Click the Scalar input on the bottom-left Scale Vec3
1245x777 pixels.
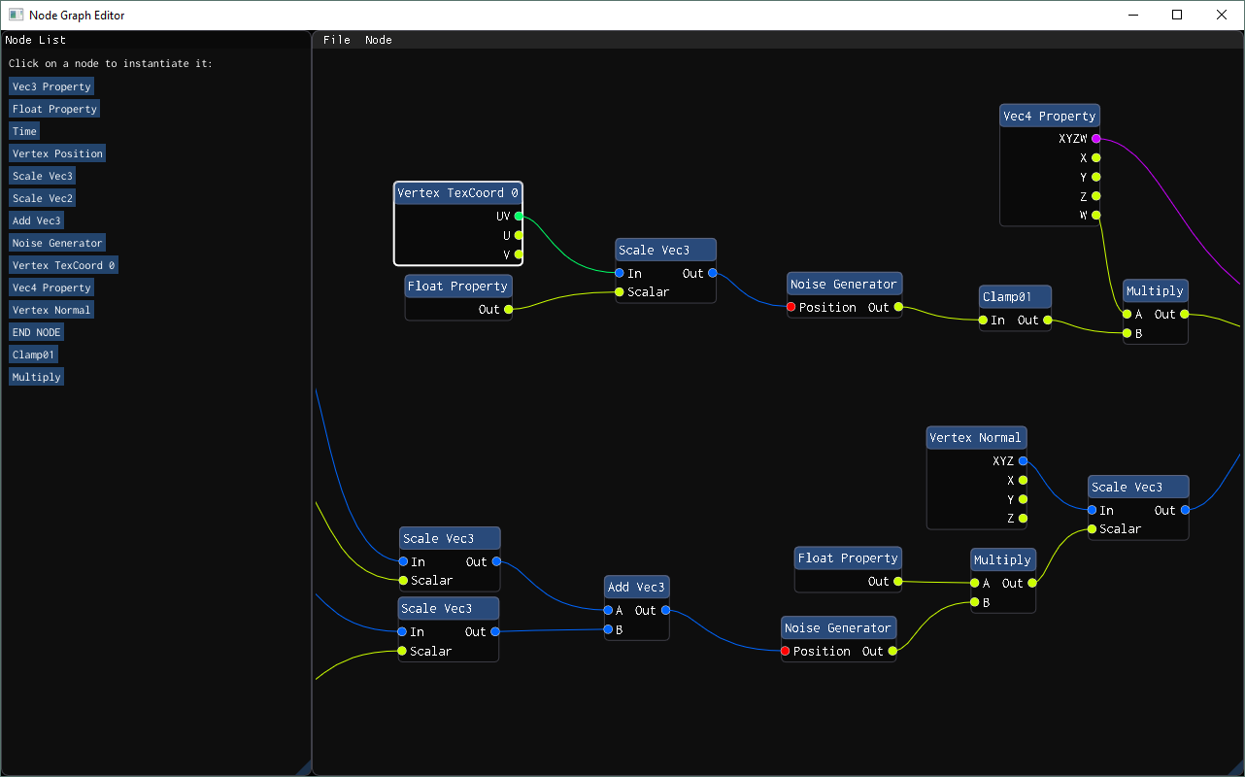pyautogui.click(x=401, y=651)
